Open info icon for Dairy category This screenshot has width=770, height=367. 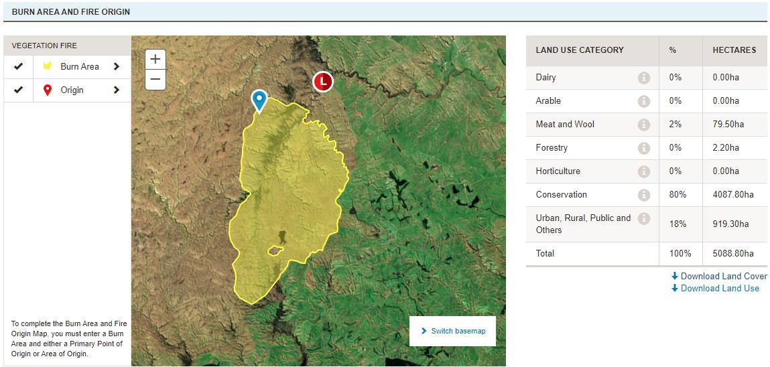[x=643, y=78]
